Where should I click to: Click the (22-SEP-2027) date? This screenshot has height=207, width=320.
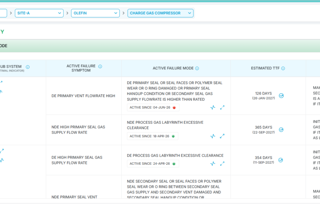pos(264,132)
